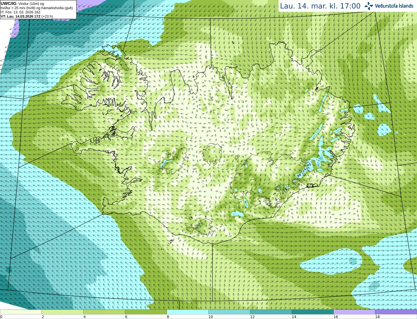Select the purple above-18 m/s legend swatch

396,312
